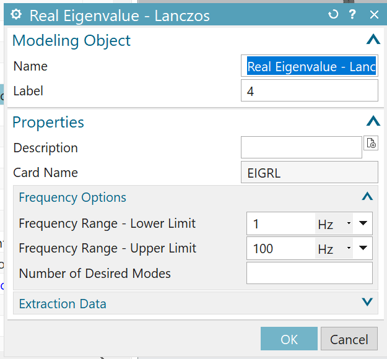This screenshot has width=387, height=359.
Task: Open help with the question mark icon
Action: tap(352, 14)
